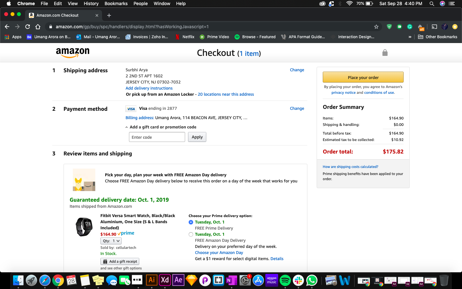The image size is (462, 289).
Task: Open the Wi-Fi status menu
Action: 350,4
